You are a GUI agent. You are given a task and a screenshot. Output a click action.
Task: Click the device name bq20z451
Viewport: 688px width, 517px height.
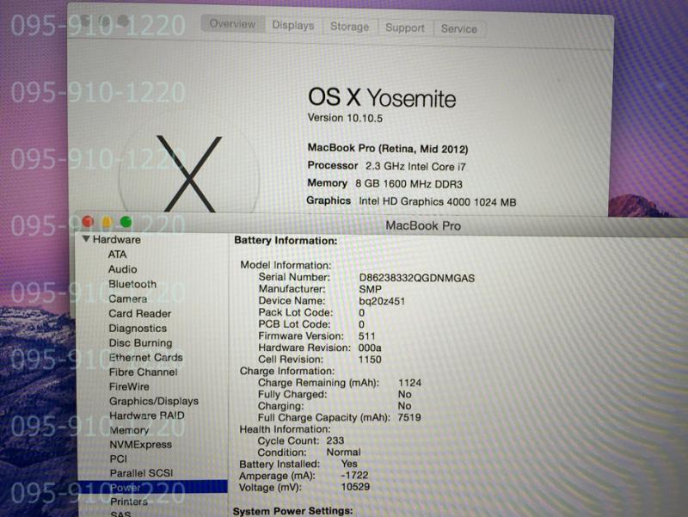click(382, 301)
